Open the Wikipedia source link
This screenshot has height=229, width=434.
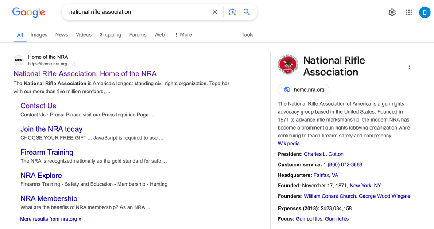click(289, 144)
